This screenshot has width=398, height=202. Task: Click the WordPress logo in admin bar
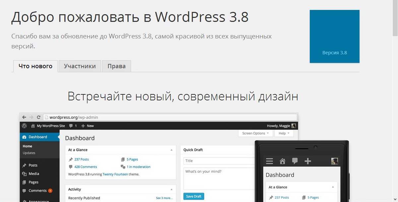click(24, 126)
